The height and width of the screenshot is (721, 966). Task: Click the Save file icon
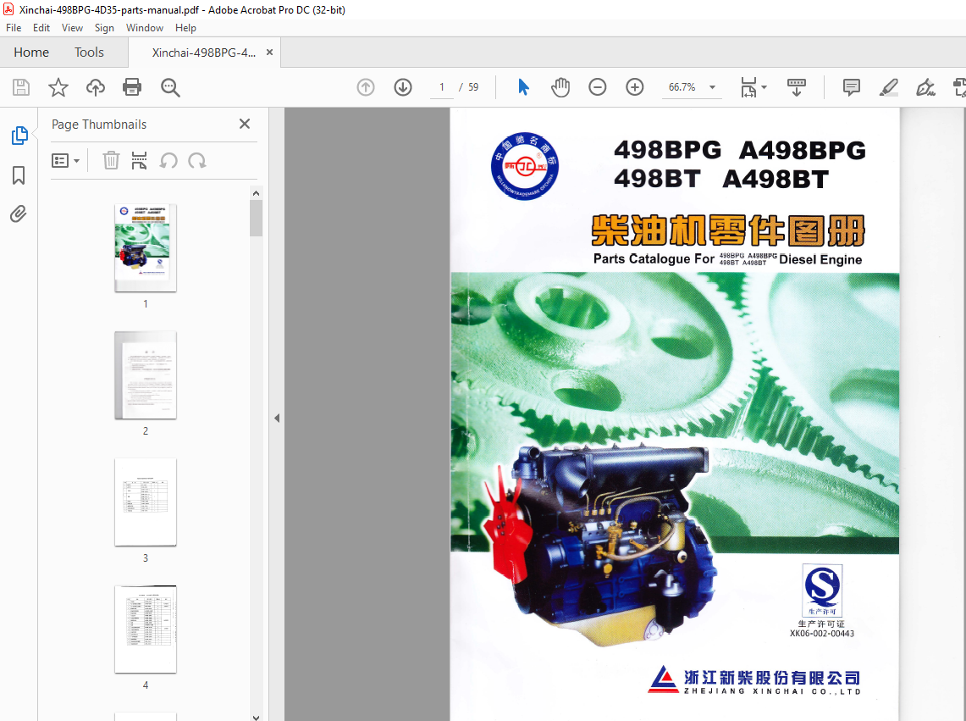(x=21, y=87)
